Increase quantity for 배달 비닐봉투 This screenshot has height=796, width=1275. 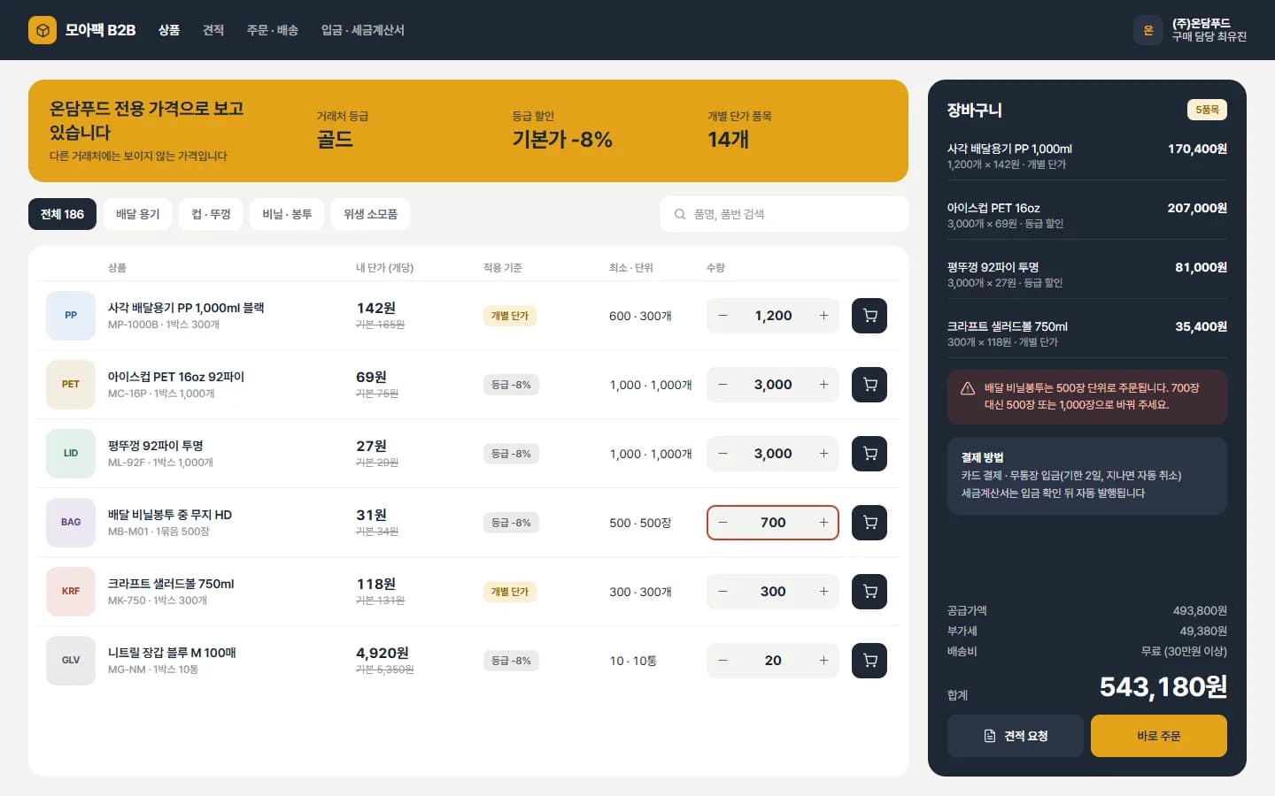823,523
